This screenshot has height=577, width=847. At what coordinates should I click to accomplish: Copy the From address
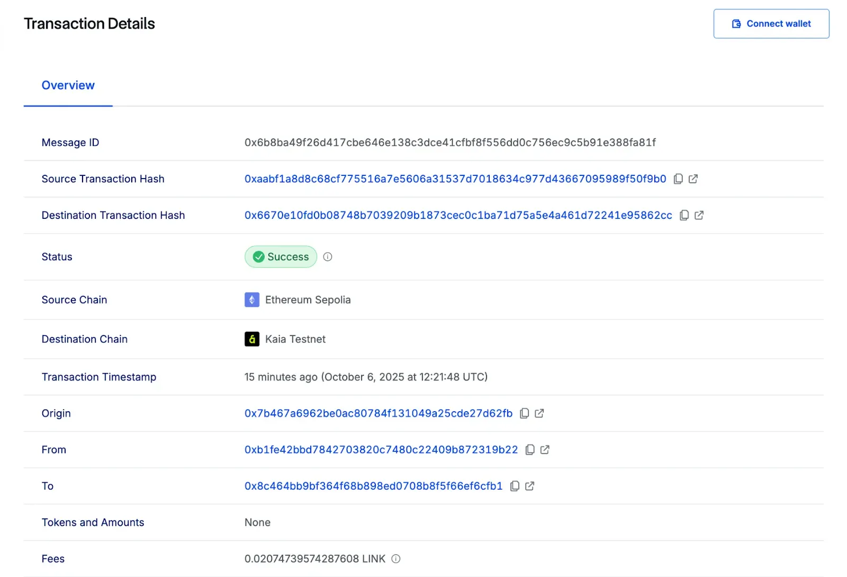(x=530, y=450)
